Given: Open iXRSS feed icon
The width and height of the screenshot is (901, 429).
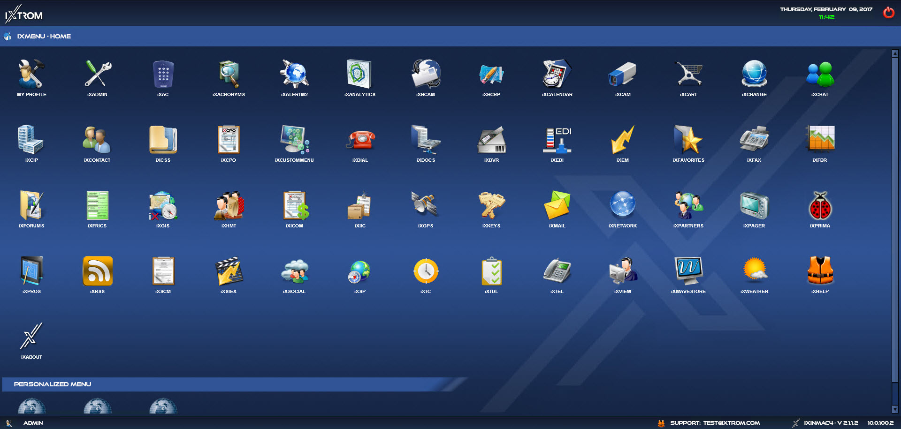Looking at the screenshot, I should [x=97, y=271].
